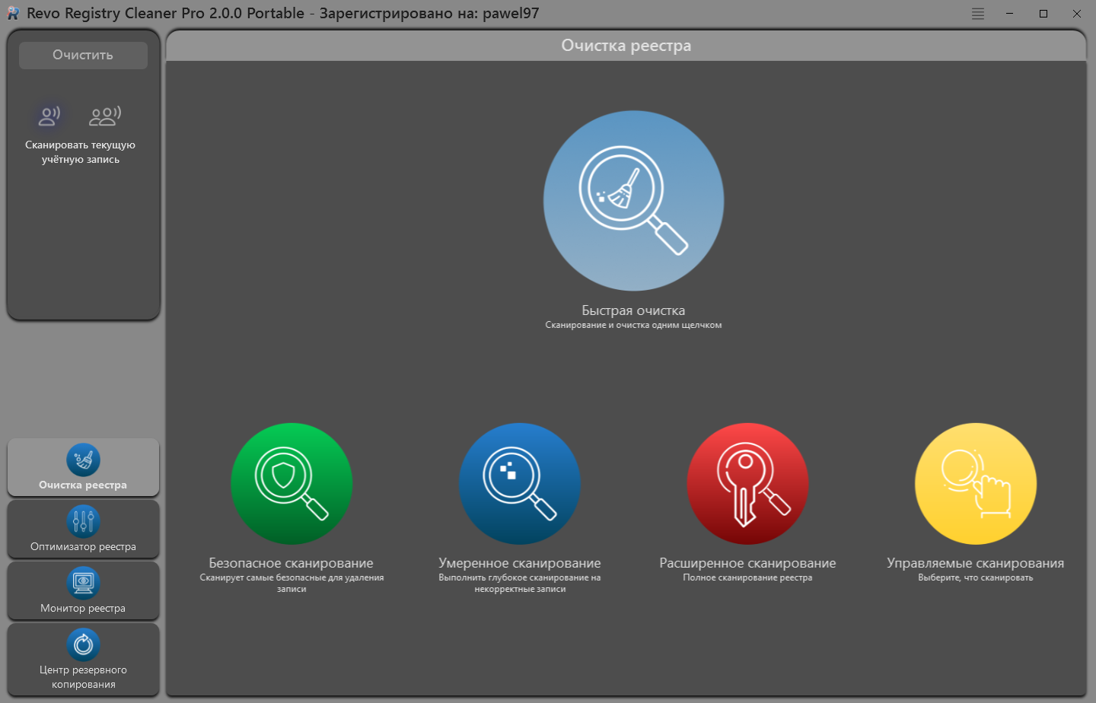Click the Revo app icon in title bar

click(13, 14)
